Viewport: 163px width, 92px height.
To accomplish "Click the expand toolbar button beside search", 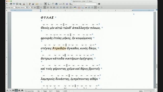I will click(x=99, y=4).
